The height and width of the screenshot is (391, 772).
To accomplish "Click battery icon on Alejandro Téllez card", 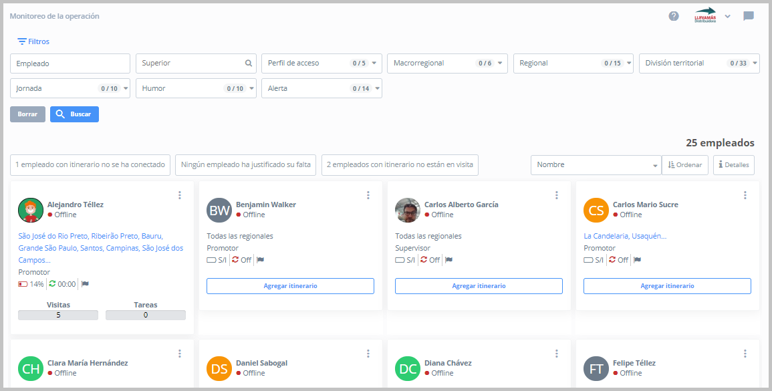I will 23,284.
